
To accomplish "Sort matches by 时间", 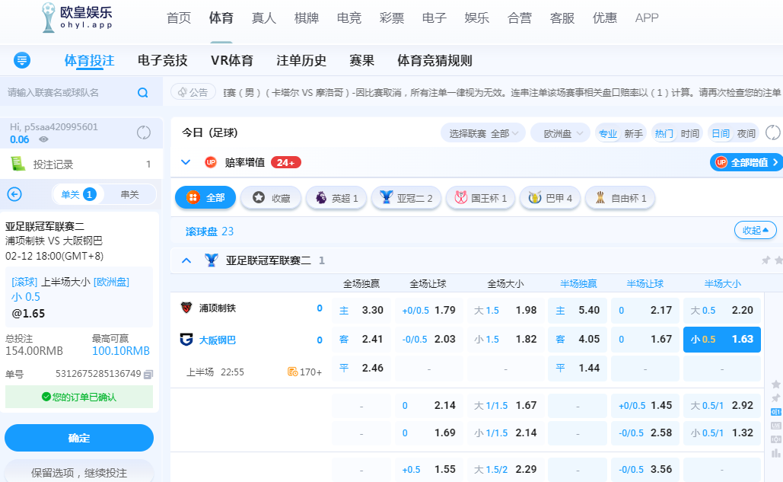I will point(689,133).
